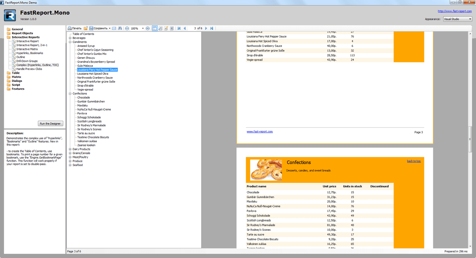Click Sir Rodney's Marmalade table row

[320, 225]
